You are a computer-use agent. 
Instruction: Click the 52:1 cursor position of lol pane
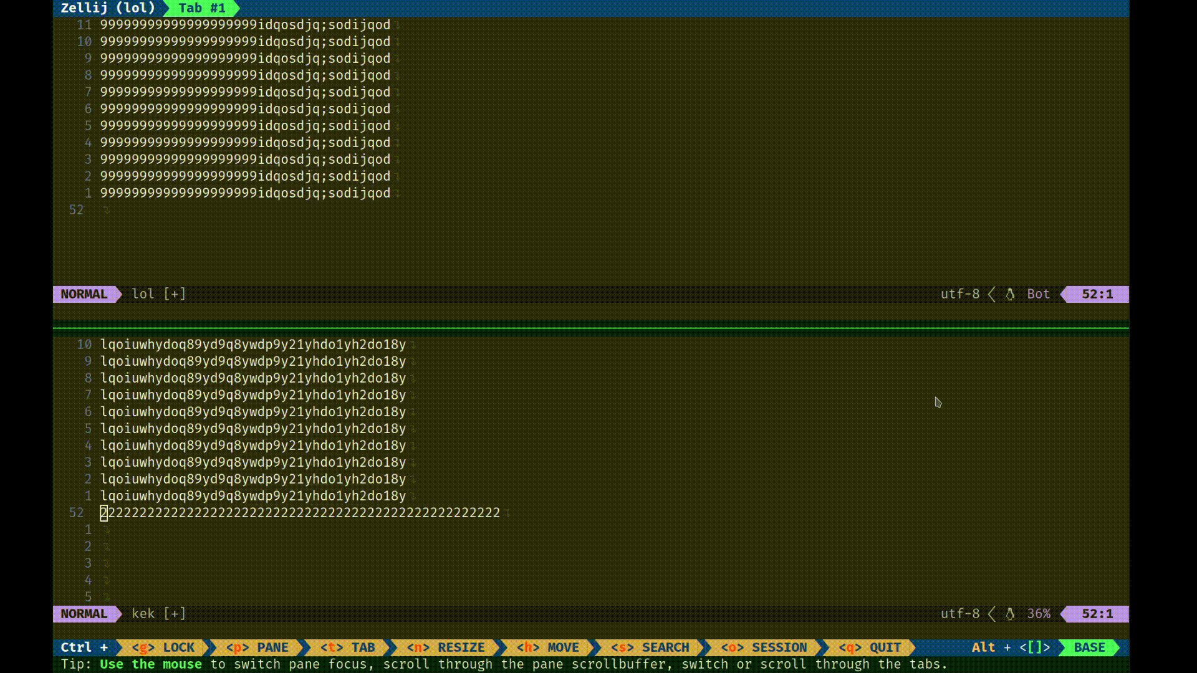click(x=1096, y=294)
